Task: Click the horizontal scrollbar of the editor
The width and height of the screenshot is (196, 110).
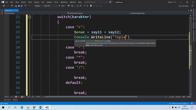Action: coord(91,97)
